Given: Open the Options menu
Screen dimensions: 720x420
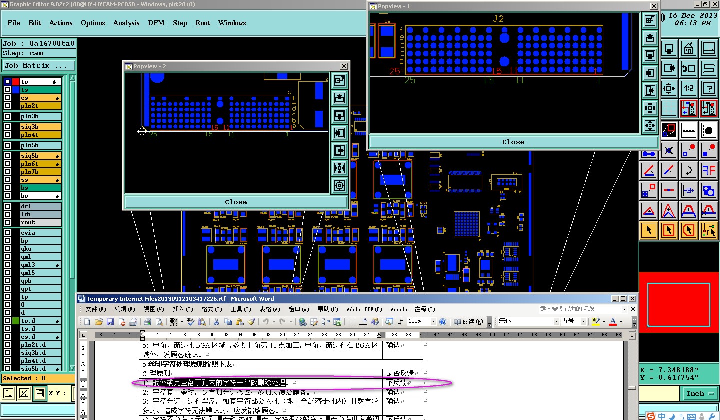Looking at the screenshot, I should pos(93,23).
